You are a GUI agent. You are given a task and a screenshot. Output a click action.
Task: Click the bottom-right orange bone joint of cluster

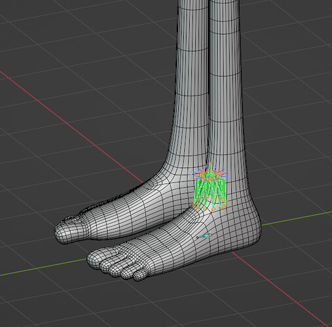226,205
